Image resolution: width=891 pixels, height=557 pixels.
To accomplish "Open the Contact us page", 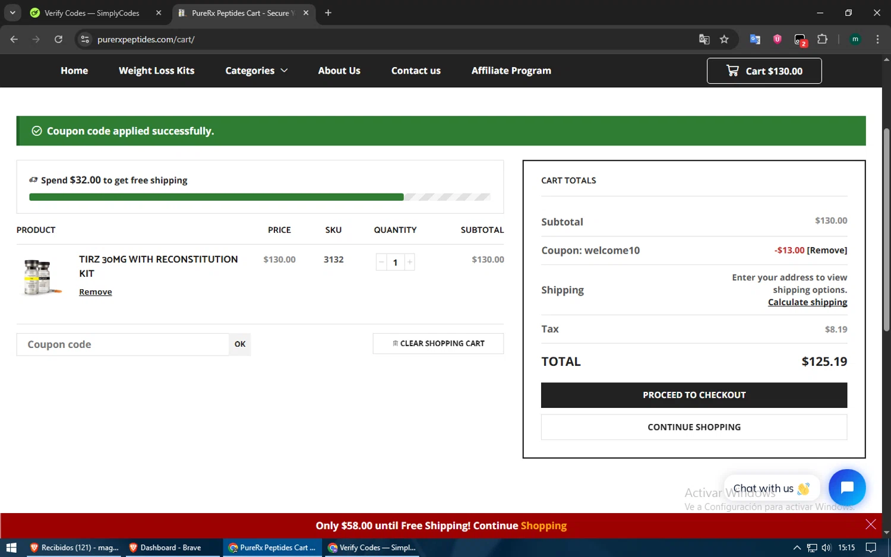I will [416, 71].
